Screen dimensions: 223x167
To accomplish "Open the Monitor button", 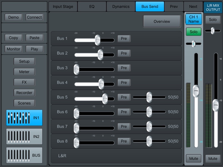I will pos(13,49).
